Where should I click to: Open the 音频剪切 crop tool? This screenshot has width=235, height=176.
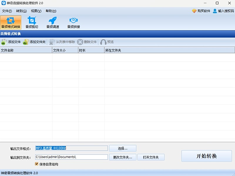[x=32, y=20]
